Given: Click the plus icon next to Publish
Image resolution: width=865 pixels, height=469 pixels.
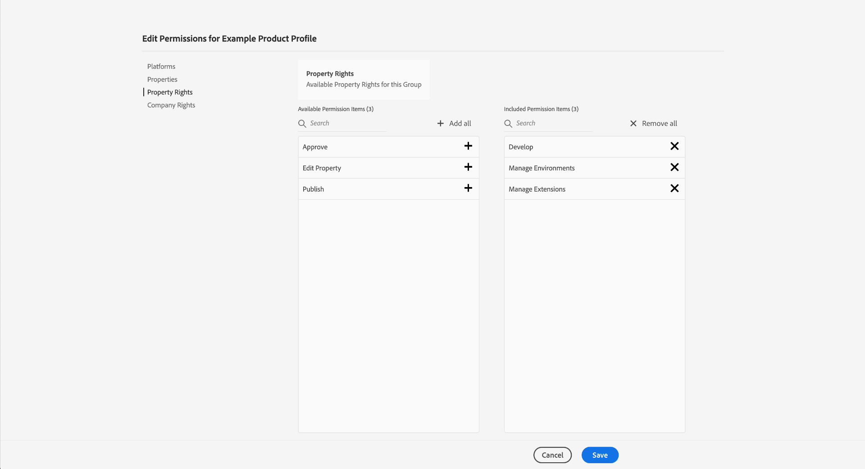Looking at the screenshot, I should click(468, 188).
